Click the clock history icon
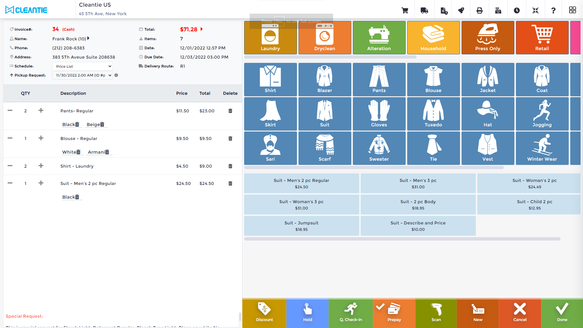583x328 pixels. point(517,10)
